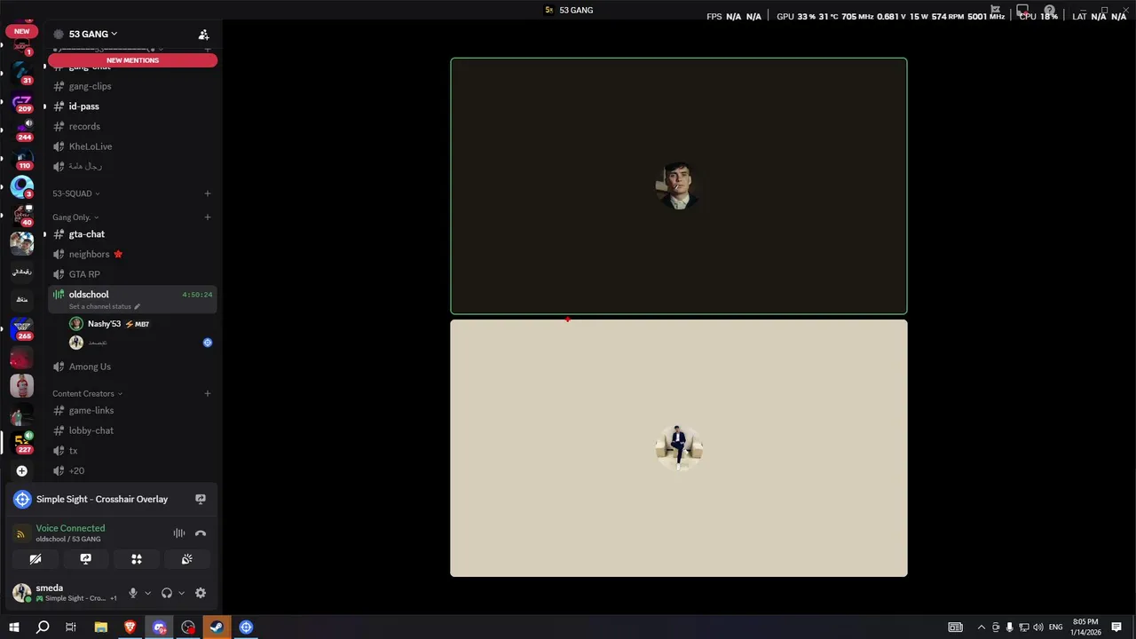Stream Simple Sight Crosshair Overlay game
The image size is (1136, 639).
coord(201,499)
